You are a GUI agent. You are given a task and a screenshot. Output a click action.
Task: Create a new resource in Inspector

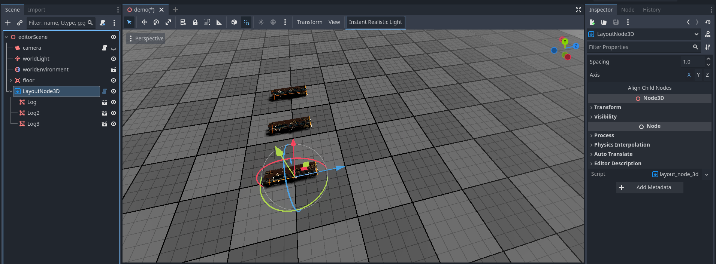click(592, 22)
